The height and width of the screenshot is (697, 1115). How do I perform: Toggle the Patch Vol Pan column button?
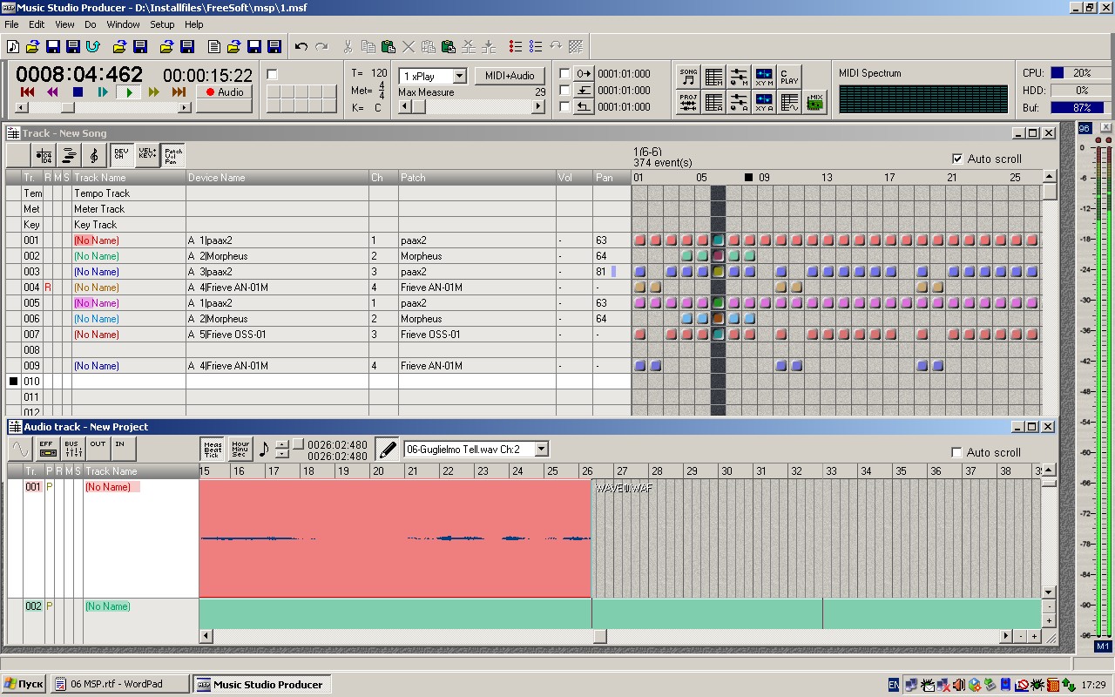point(173,156)
